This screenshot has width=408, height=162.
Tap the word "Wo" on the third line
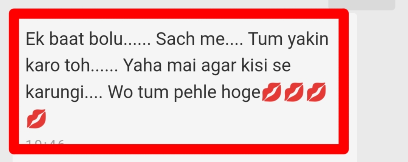pos(120,92)
